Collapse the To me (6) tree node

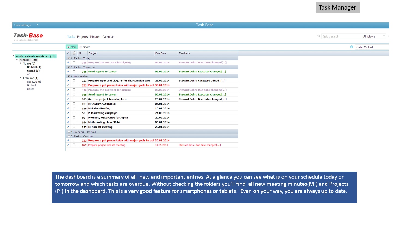point(20,63)
